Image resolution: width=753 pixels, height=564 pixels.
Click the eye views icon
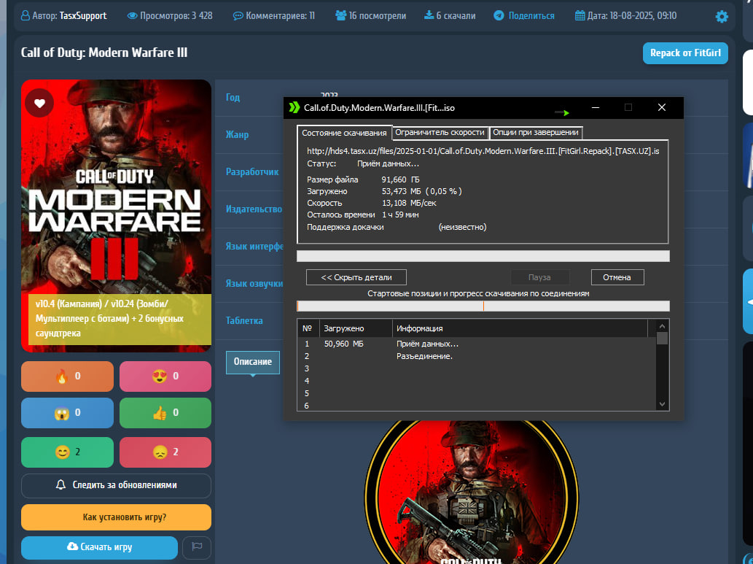pyautogui.click(x=132, y=16)
